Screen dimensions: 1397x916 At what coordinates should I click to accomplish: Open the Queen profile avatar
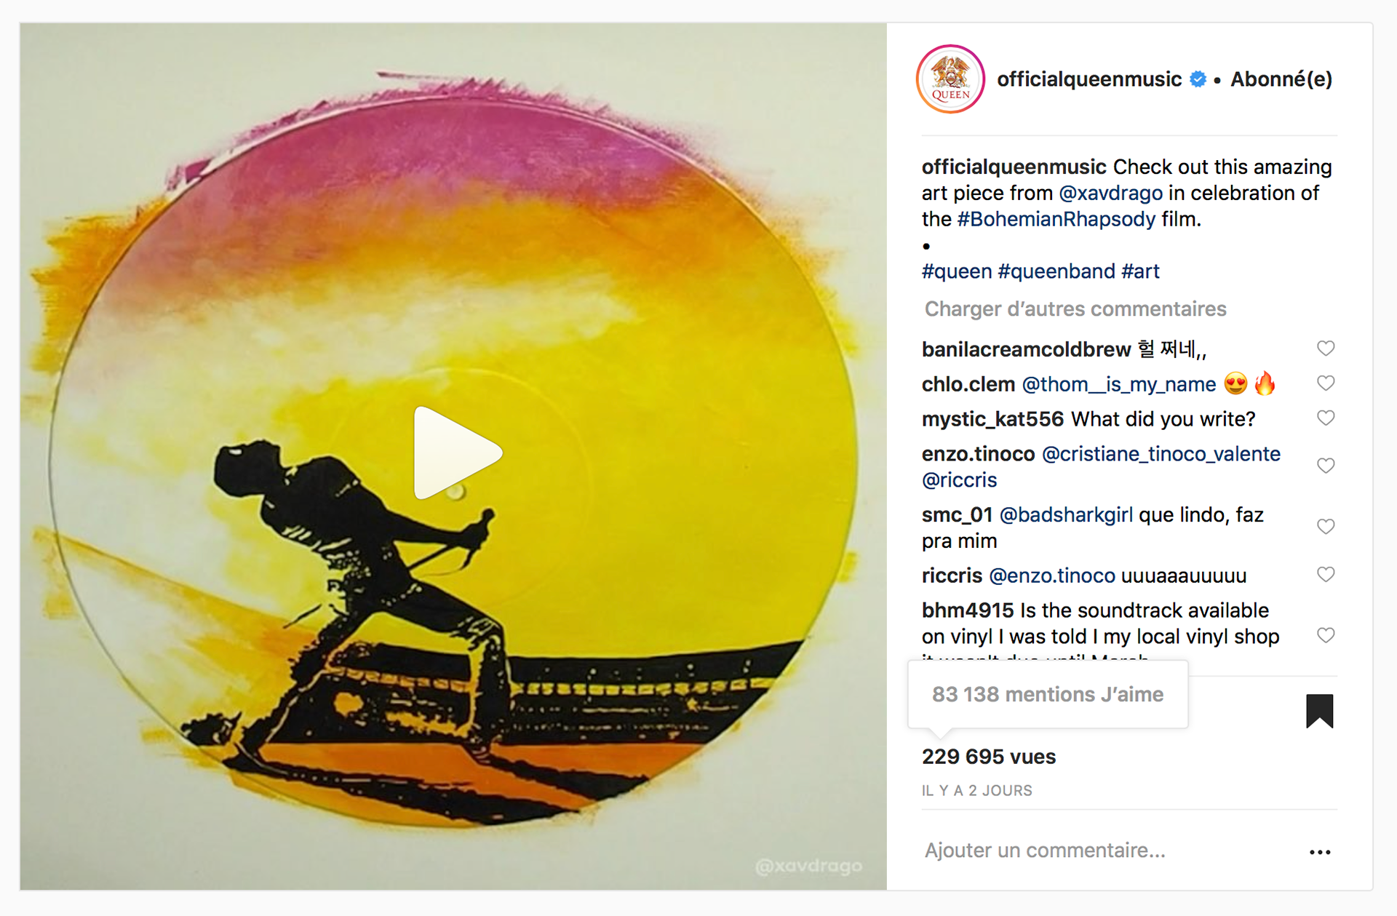950,79
